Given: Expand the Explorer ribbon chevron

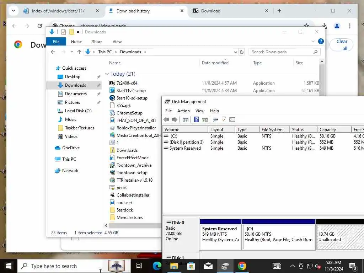Looking at the screenshot, I should pos(313,41).
